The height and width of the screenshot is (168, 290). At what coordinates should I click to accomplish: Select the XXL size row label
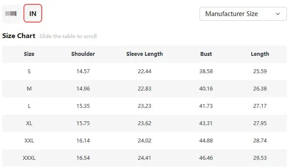tap(29, 141)
